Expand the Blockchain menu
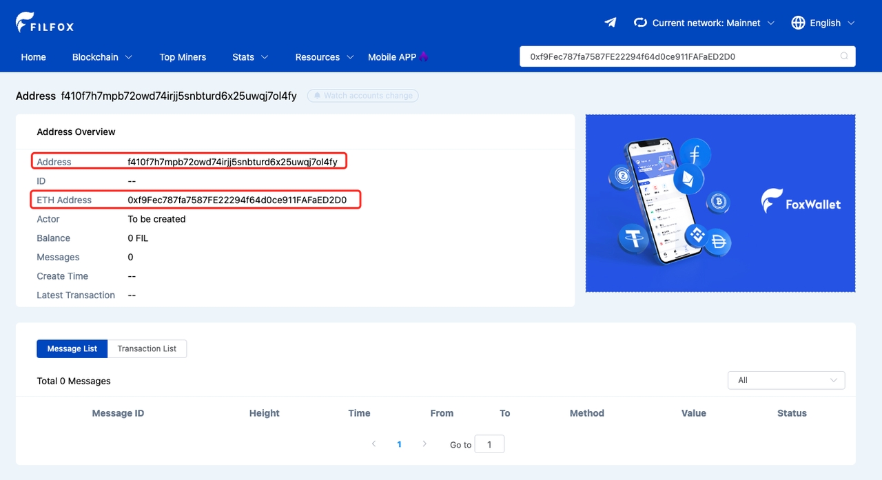The width and height of the screenshot is (882, 480). [x=102, y=57]
